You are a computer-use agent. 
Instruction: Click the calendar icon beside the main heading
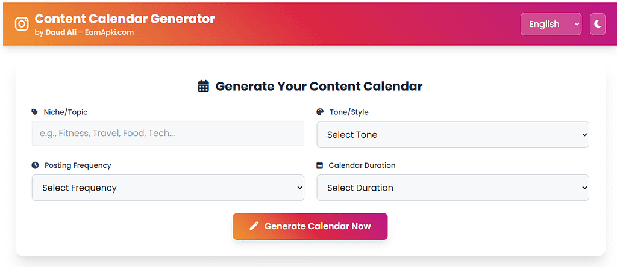tap(204, 86)
